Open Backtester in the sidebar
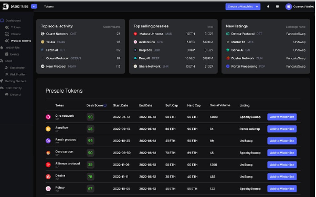This screenshot has width=316, height=197. pos(15,68)
